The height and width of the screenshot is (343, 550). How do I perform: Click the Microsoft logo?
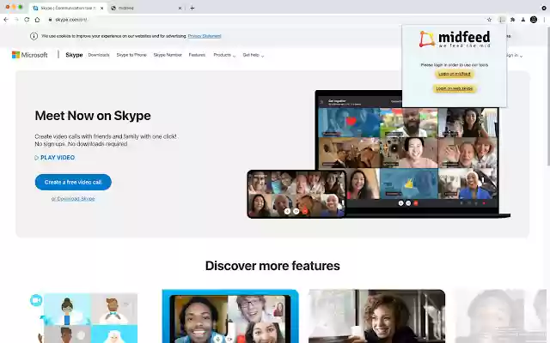coord(30,55)
